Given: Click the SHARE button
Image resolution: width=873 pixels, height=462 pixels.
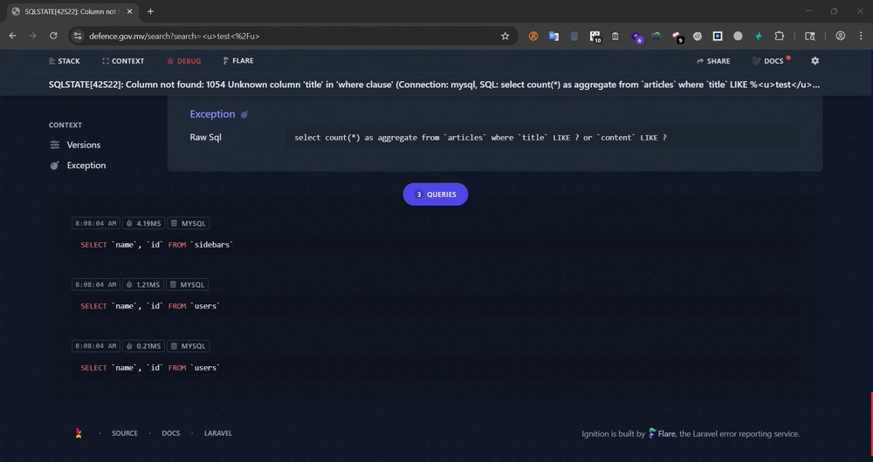Looking at the screenshot, I should [x=713, y=61].
